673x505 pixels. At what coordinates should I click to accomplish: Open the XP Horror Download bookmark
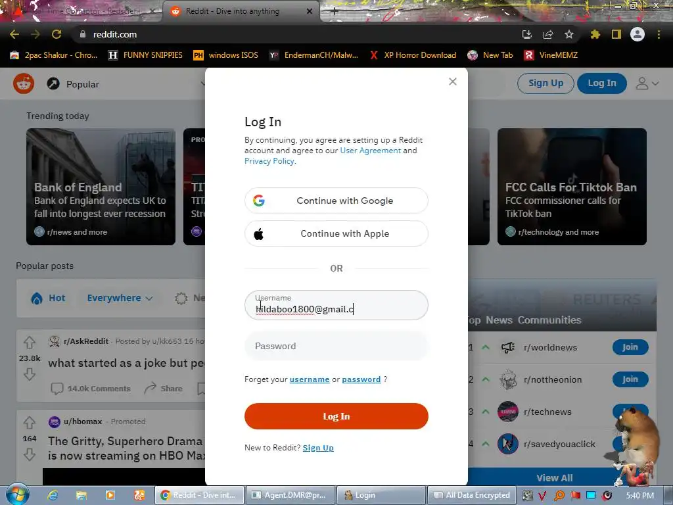413,55
